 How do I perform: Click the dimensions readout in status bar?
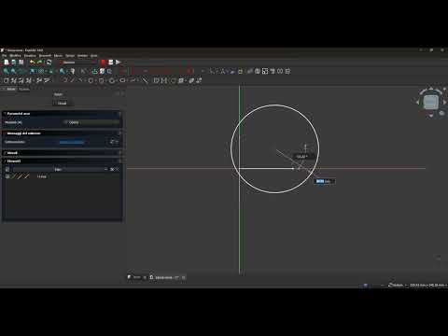428,285
